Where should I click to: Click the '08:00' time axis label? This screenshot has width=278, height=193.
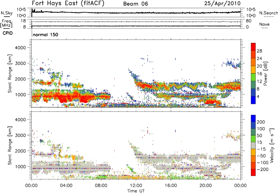101,186
